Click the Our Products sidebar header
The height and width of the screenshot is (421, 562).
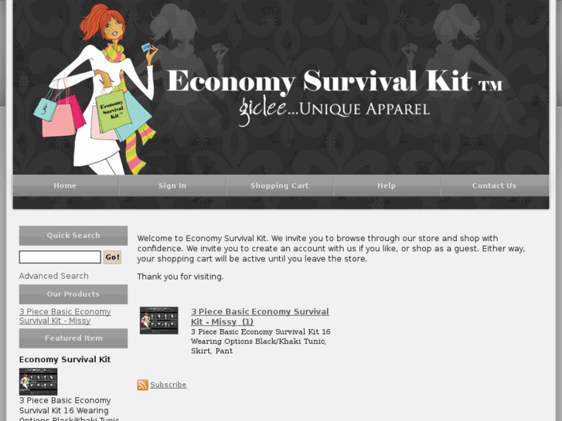[73, 294]
